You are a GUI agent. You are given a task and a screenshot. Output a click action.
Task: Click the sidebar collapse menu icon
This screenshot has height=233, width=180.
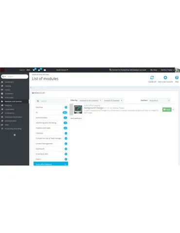[15, 135]
